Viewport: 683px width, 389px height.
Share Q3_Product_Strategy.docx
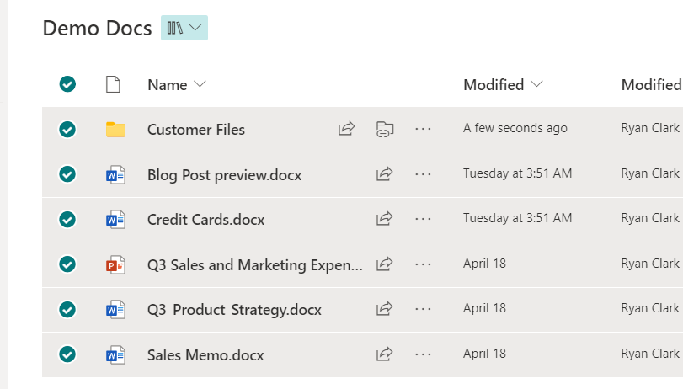coord(385,308)
